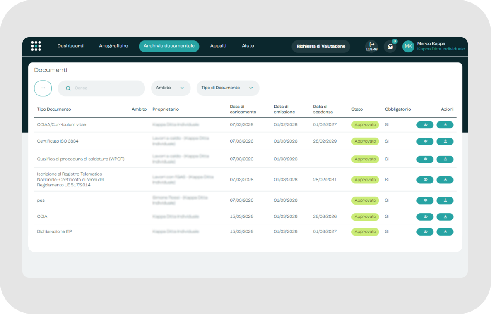Select the CCIAA/Curriculum vitae row text
491x314 pixels.
(61, 125)
